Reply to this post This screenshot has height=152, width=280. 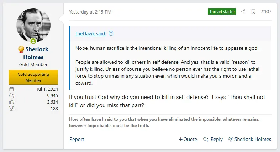(x=213, y=139)
